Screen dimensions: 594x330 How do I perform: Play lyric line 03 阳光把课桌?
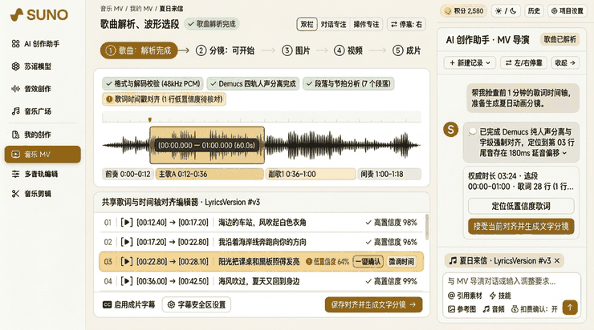coord(127,262)
